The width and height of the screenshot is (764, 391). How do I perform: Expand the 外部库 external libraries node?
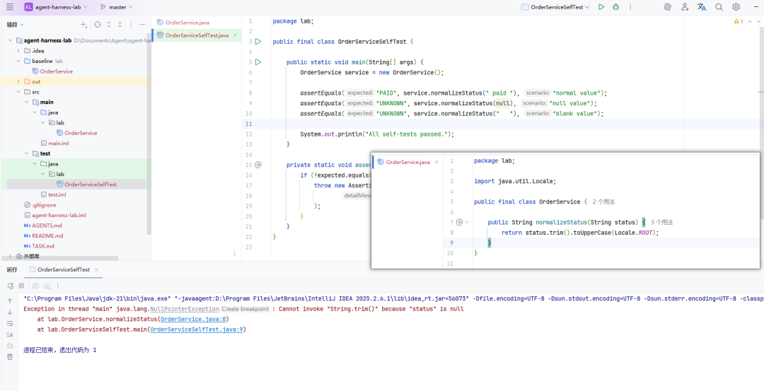11,256
